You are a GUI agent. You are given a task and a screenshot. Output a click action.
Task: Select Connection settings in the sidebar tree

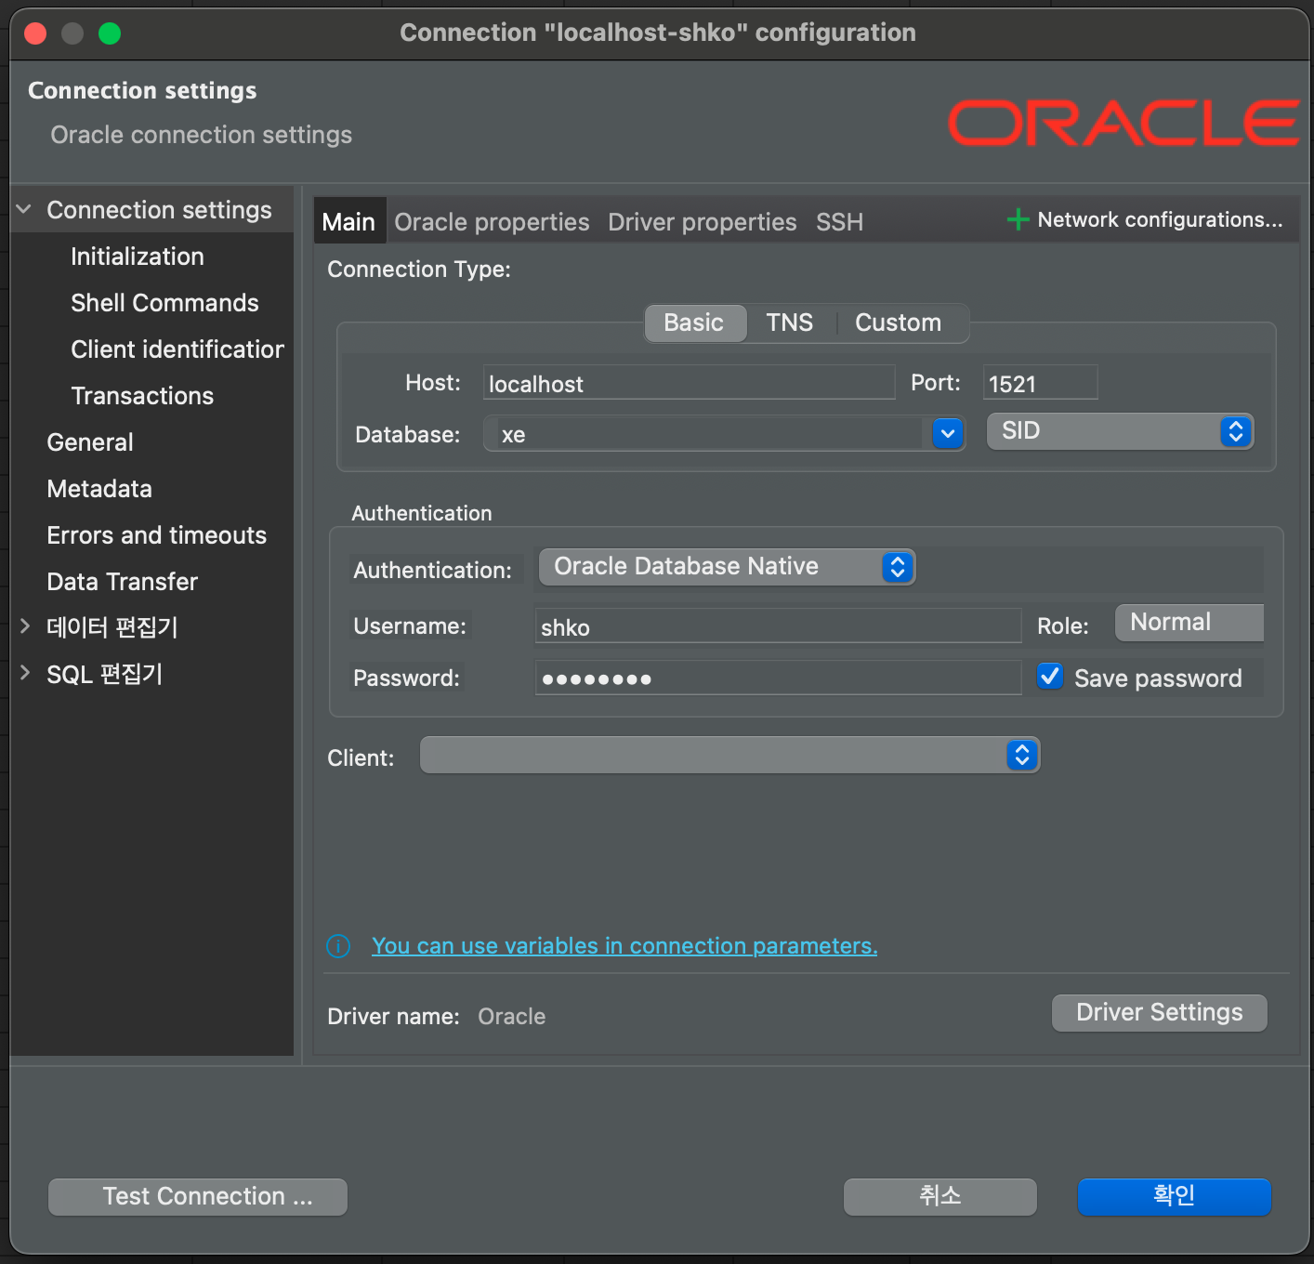tap(160, 210)
